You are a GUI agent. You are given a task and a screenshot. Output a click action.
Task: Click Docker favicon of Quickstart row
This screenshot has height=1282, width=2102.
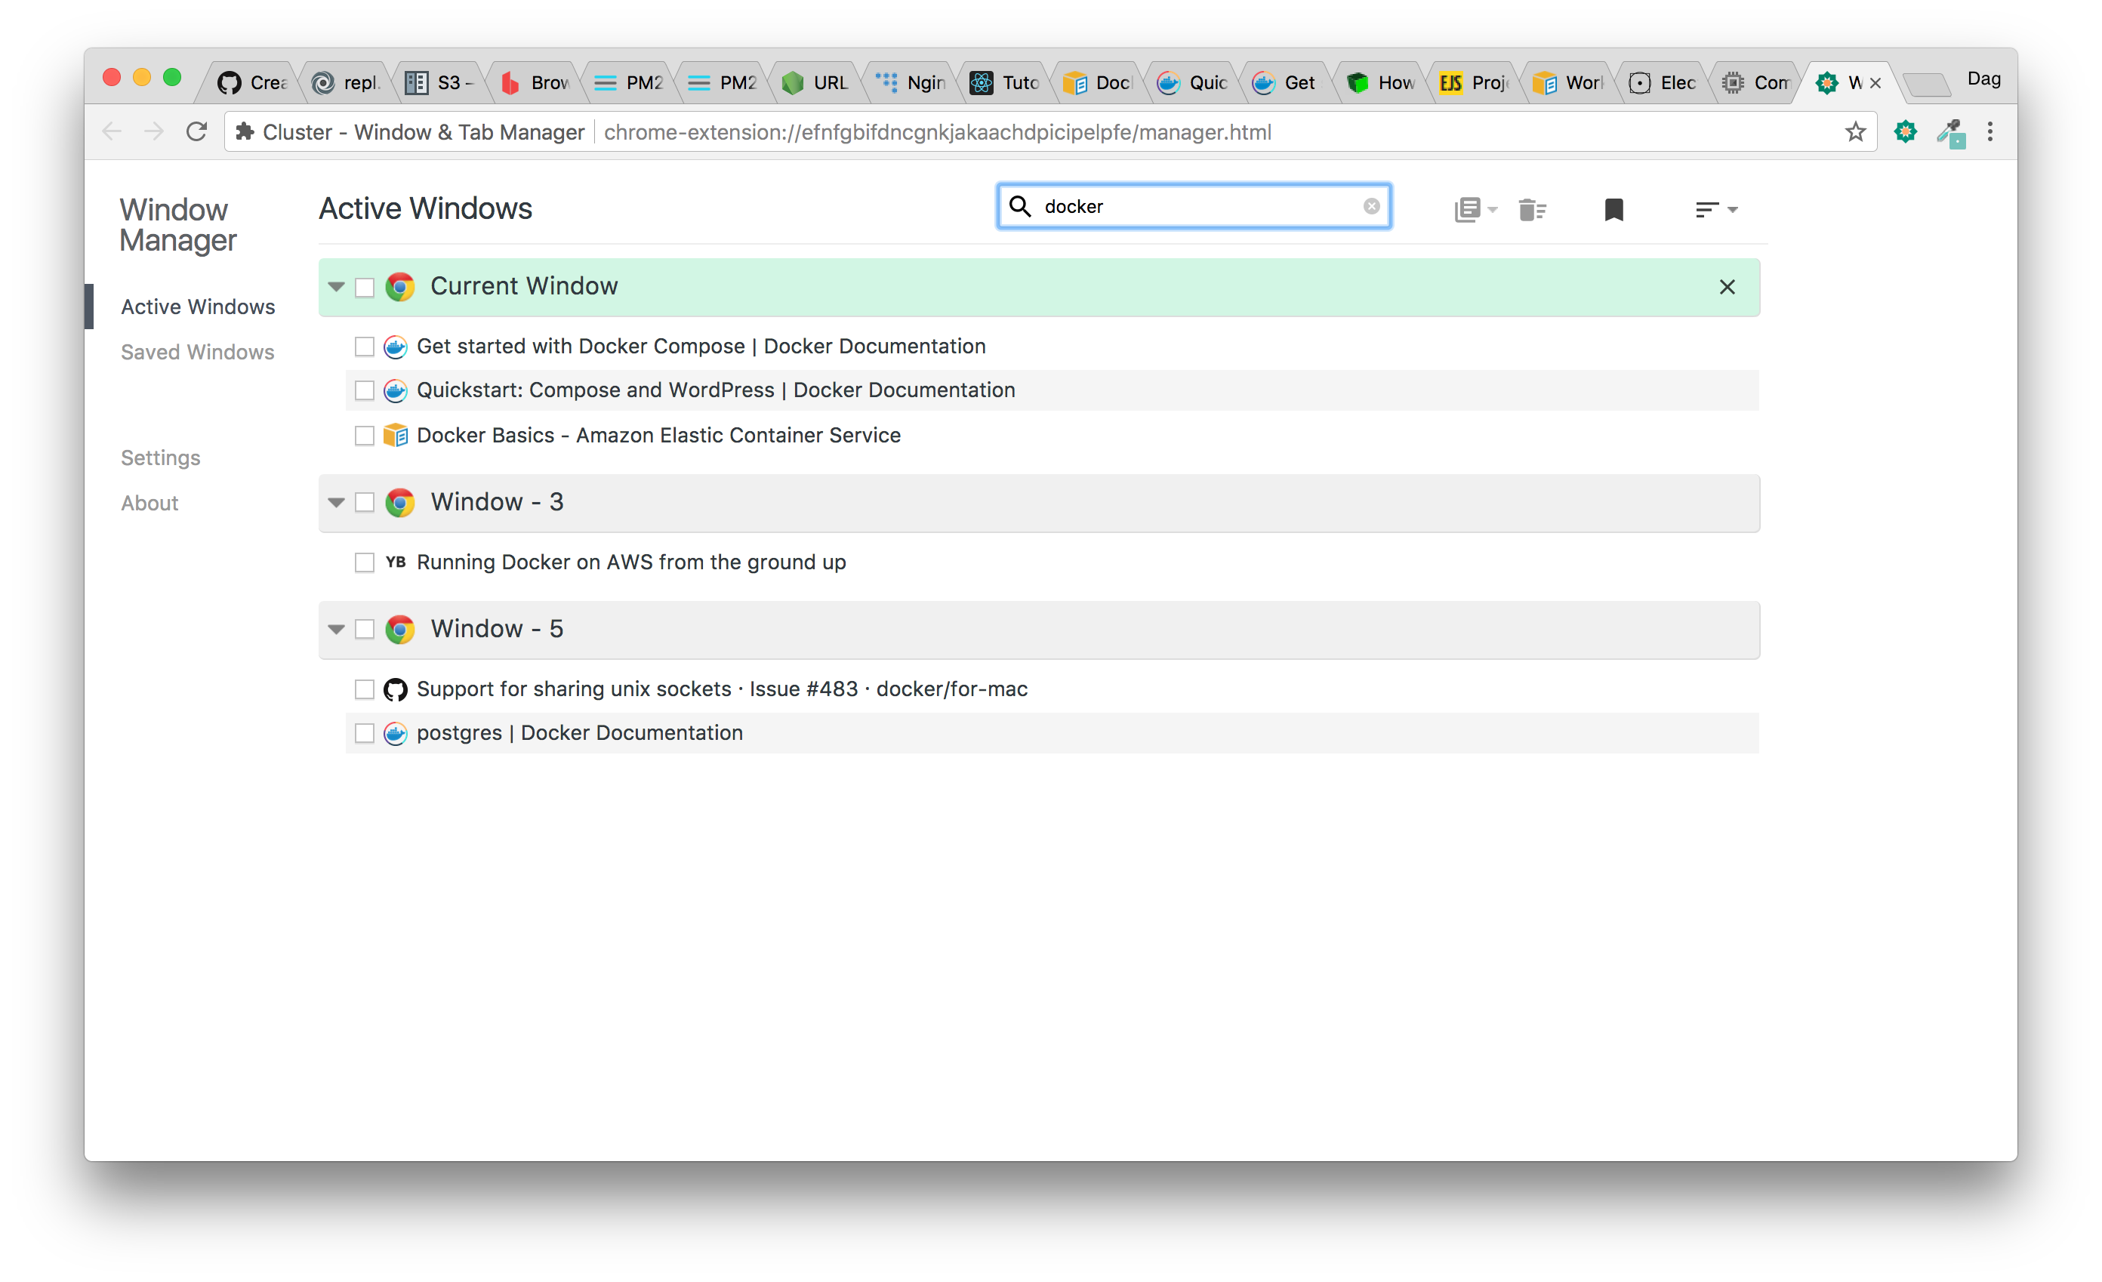tap(395, 390)
